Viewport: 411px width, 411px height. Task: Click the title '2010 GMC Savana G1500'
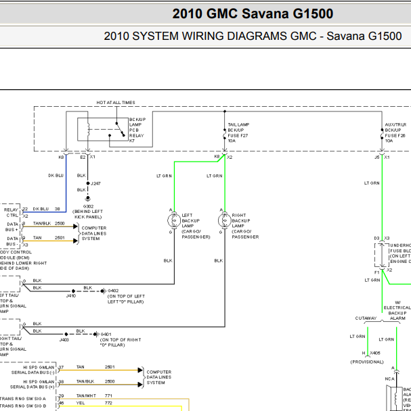[253, 14]
